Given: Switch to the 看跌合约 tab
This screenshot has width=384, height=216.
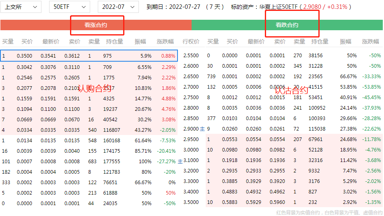Looking at the screenshot, I should coord(287,25).
